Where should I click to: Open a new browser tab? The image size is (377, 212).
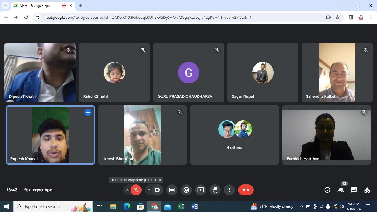point(81,6)
